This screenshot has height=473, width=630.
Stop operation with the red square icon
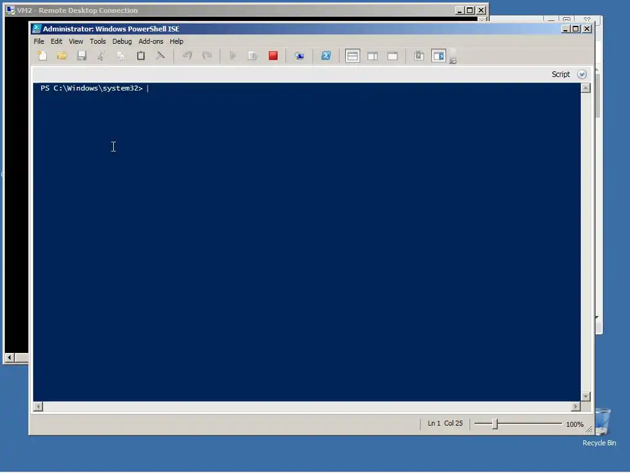(x=273, y=56)
